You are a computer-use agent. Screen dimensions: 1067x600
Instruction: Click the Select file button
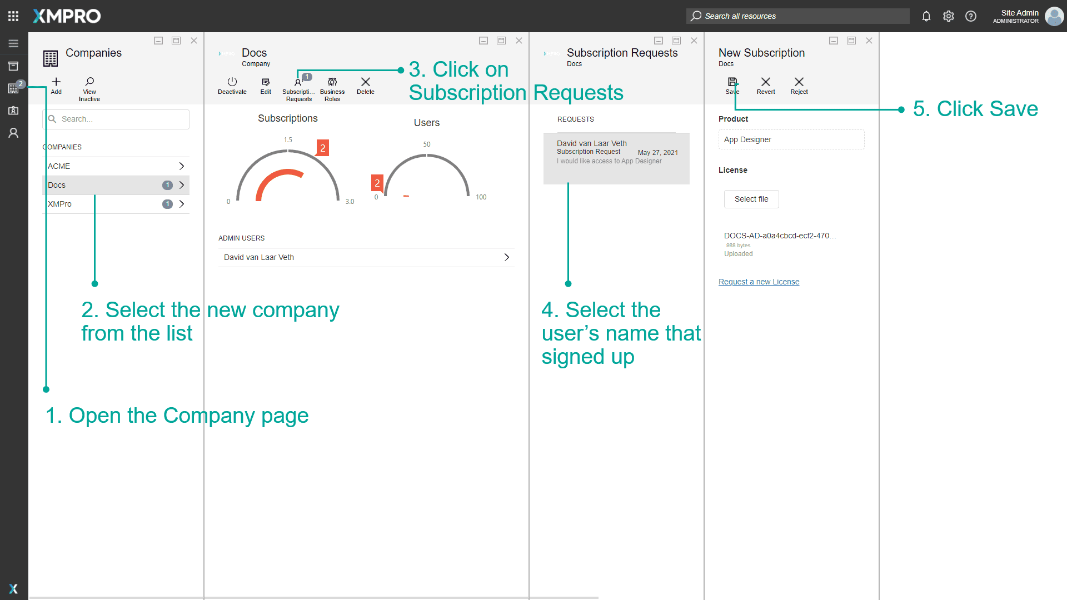tap(751, 199)
